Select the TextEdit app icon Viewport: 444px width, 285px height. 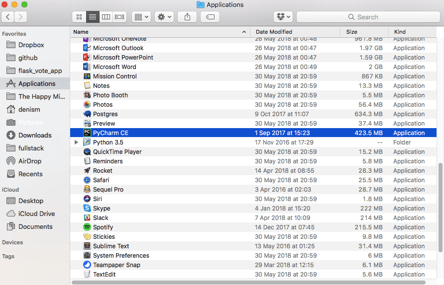point(87,274)
